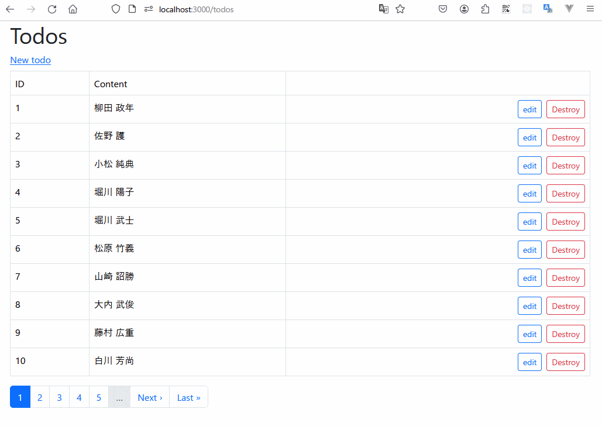602x426 pixels.
Task: Select the content cell 佐野 護
Action: (x=187, y=138)
